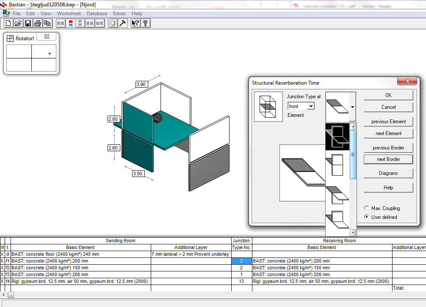Open the Help menu
The image size is (426, 307).
(x=137, y=13)
